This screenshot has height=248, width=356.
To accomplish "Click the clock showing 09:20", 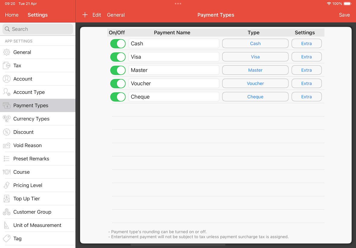I will pos(10,4).
